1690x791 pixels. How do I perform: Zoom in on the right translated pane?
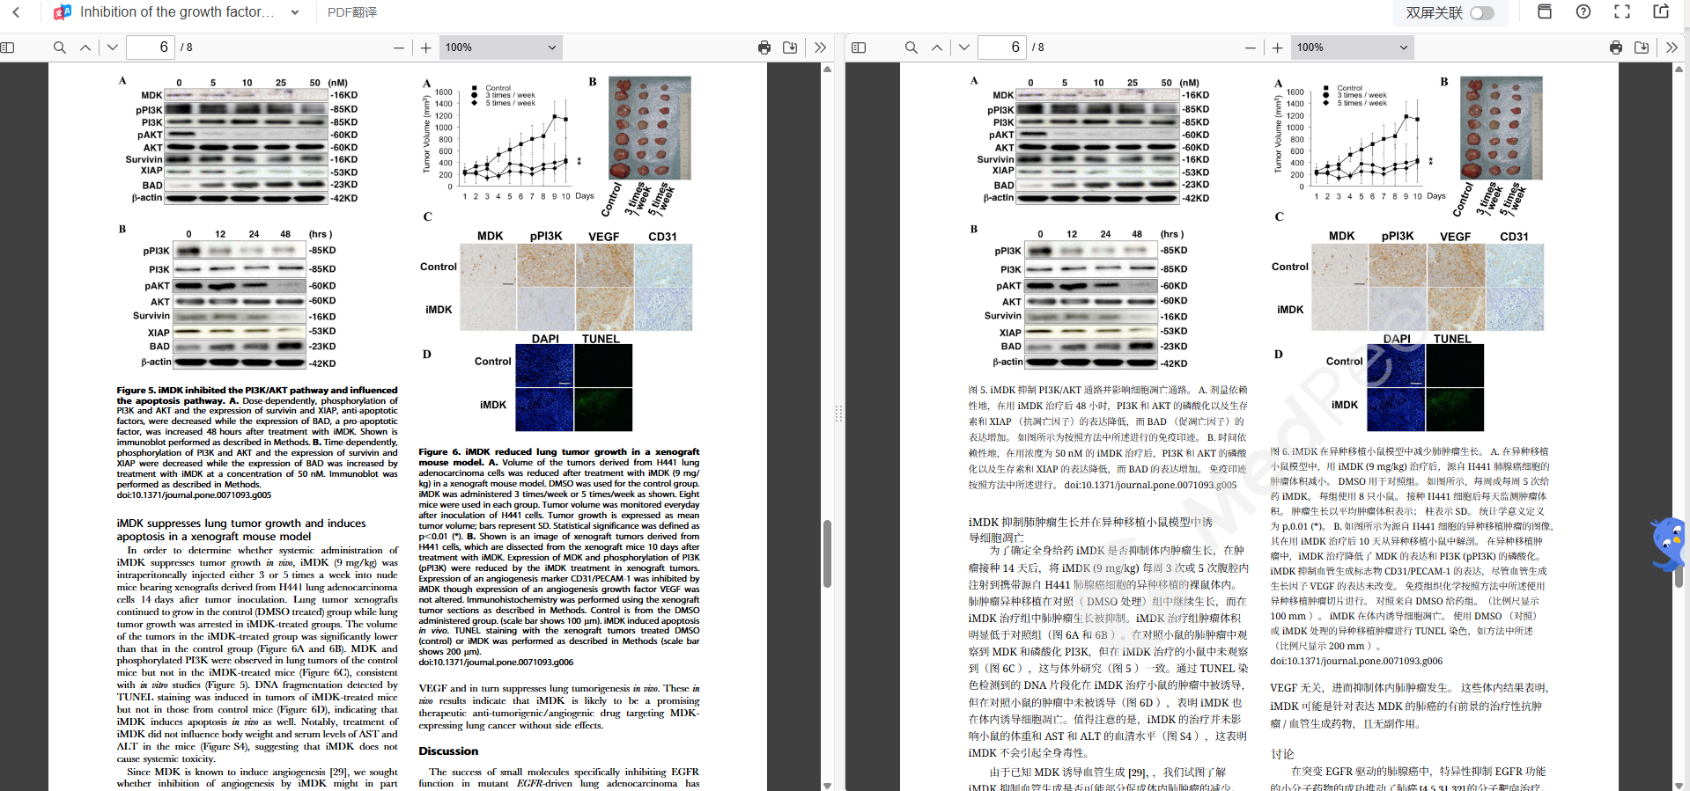pyautogui.click(x=1278, y=48)
